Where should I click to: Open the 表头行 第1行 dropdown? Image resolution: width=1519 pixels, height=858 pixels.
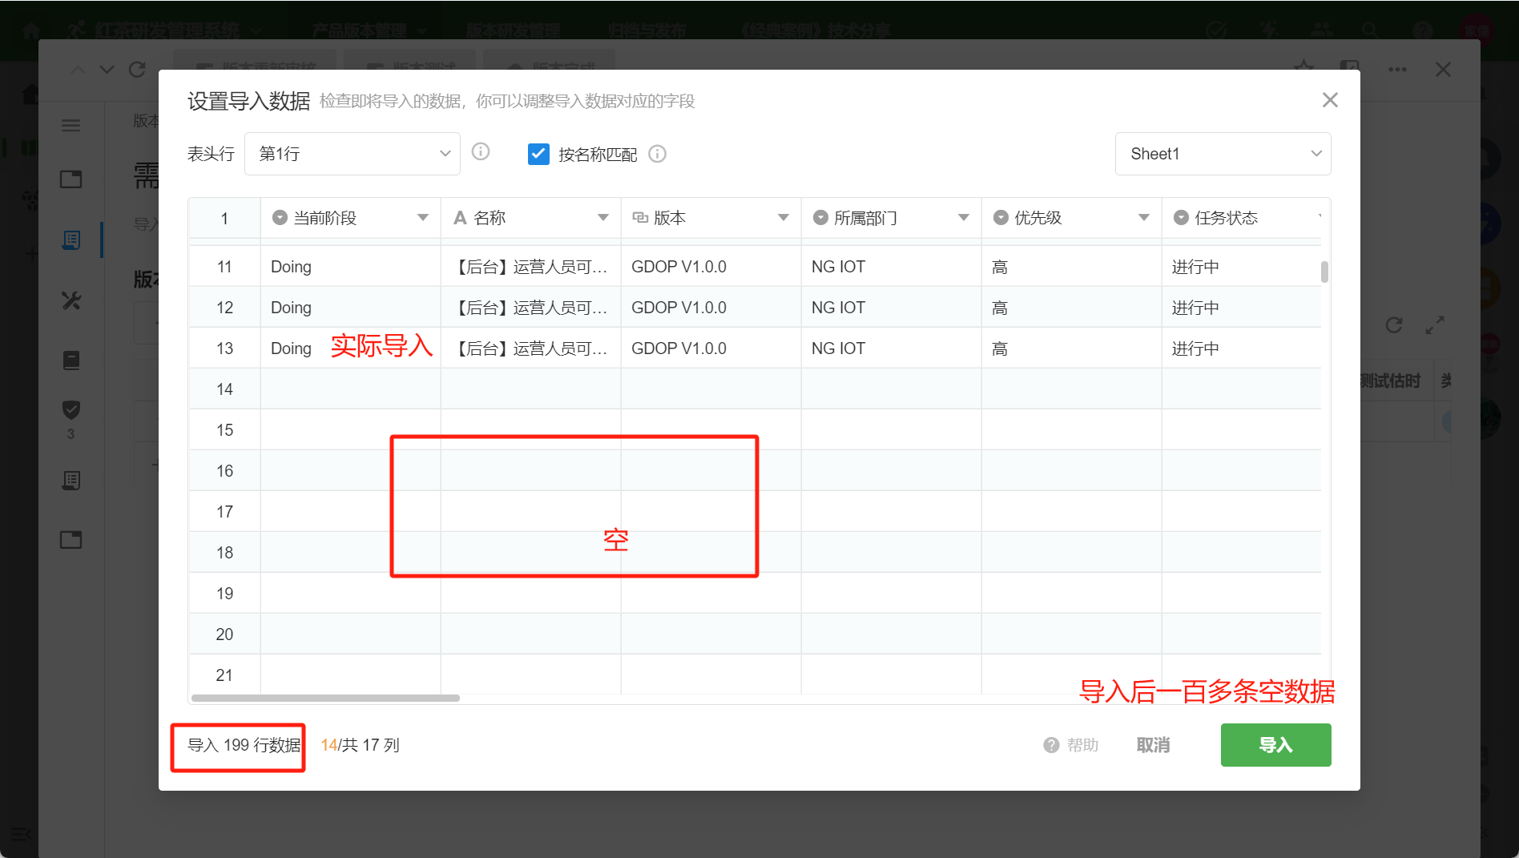click(352, 154)
